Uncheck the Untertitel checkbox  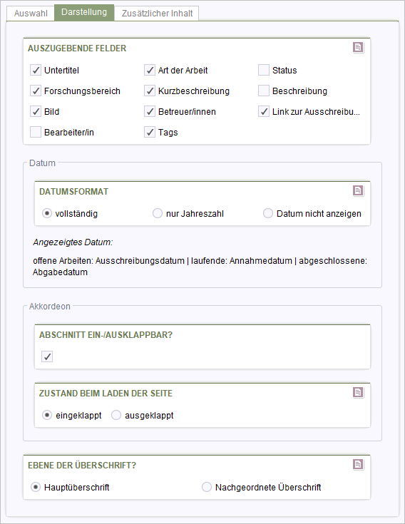pyautogui.click(x=36, y=70)
